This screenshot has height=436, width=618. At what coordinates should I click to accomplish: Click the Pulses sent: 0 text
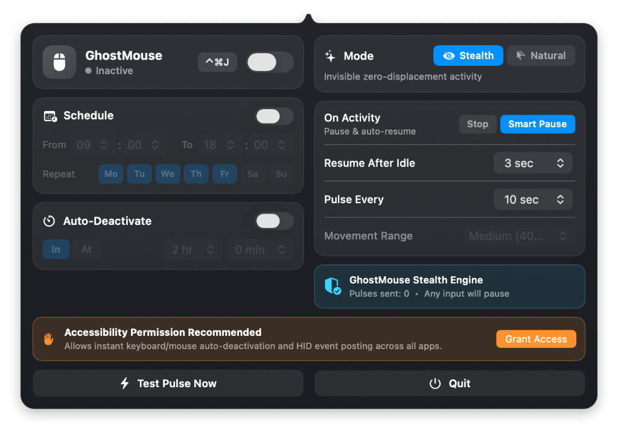[379, 294]
